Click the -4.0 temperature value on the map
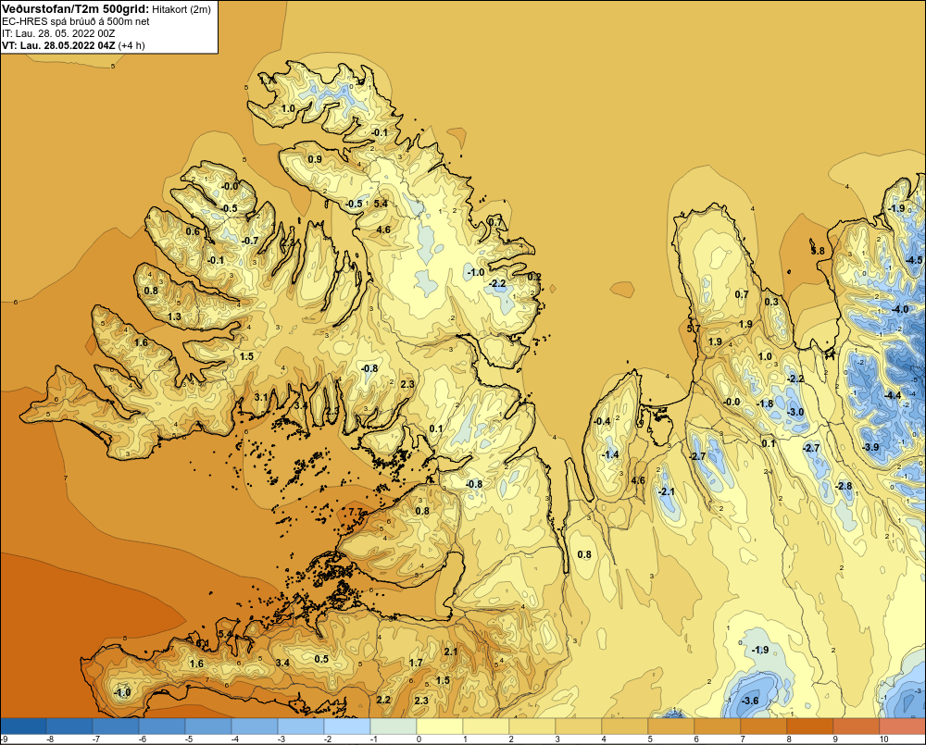The width and height of the screenshot is (926, 745). click(x=900, y=309)
